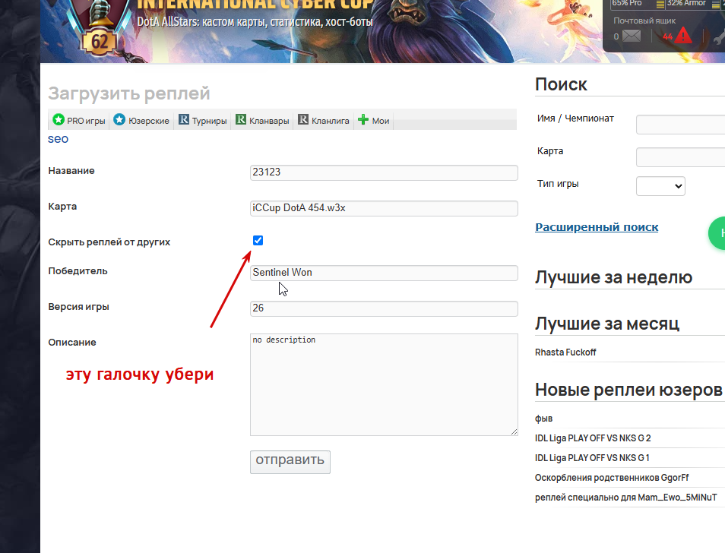Click the Версия игры field

[x=384, y=308]
